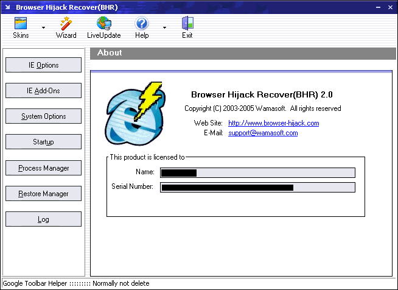Click the support@wamasoft.com email link

(263, 133)
